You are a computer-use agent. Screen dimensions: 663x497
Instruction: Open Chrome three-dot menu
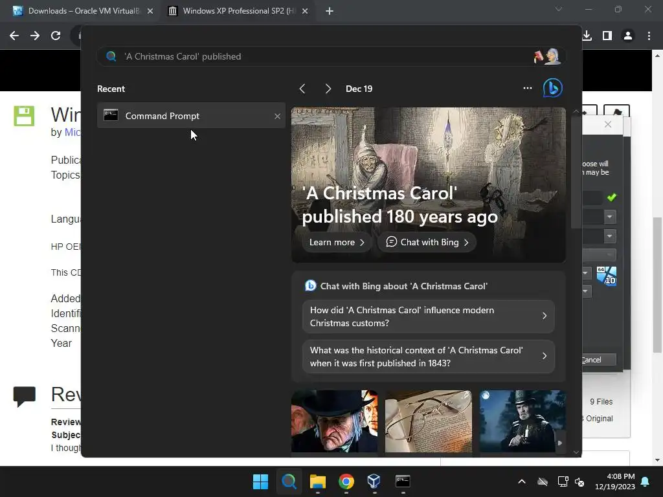tap(649, 36)
